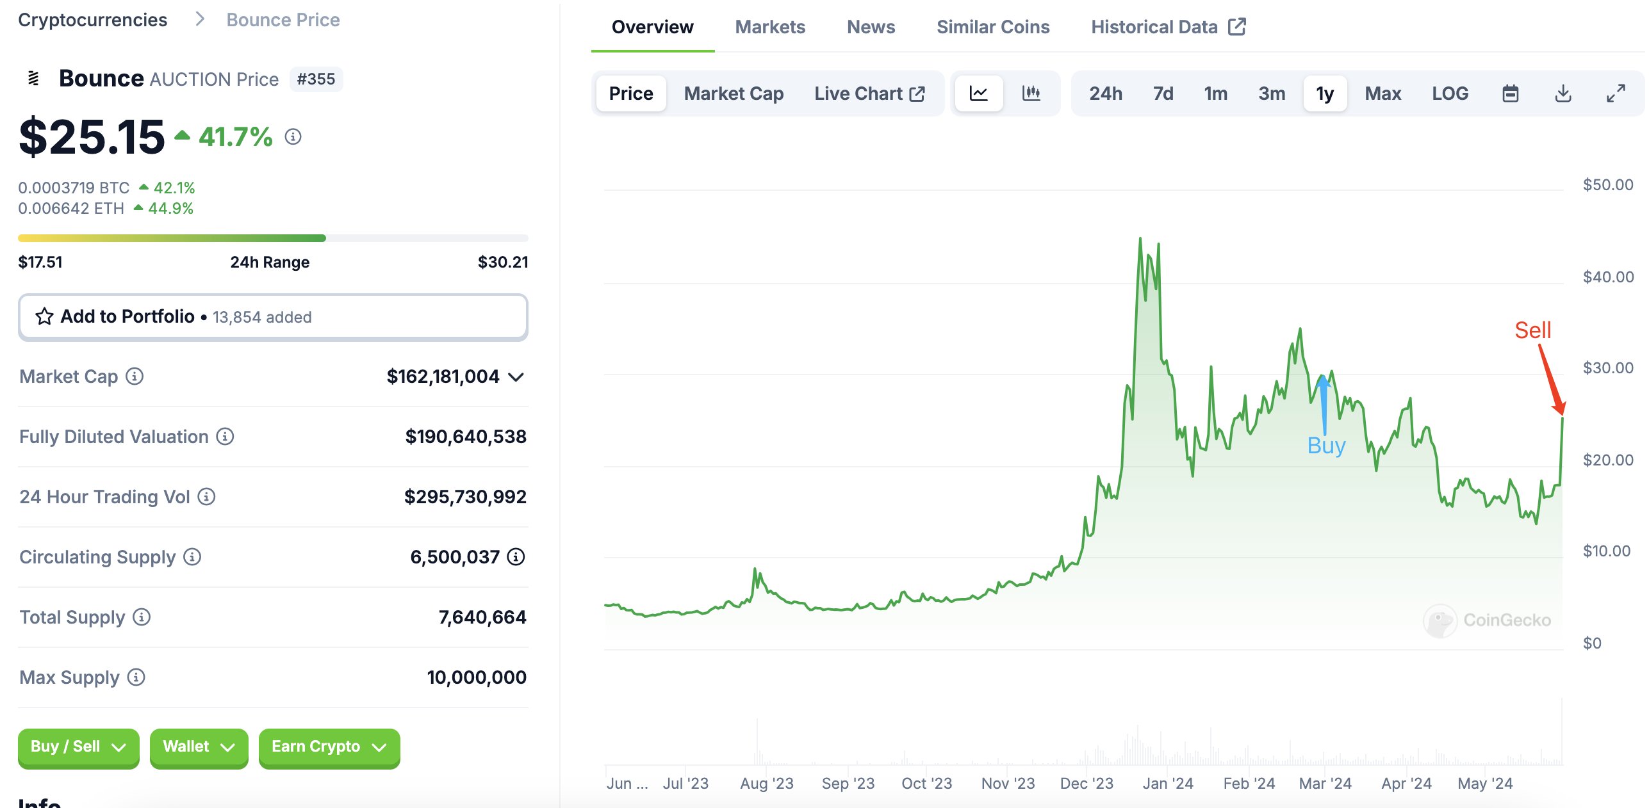
Task: Click the $17.51 range low value
Action: pos(40,262)
